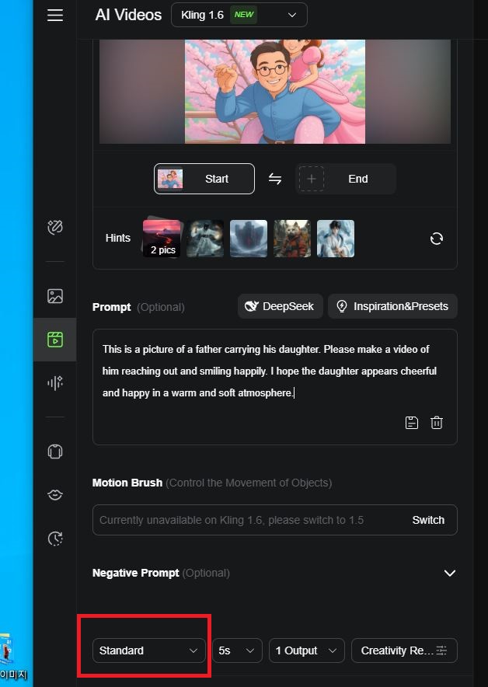The image size is (488, 687).
Task: Open the history clock sidebar icon
Action: click(x=54, y=538)
